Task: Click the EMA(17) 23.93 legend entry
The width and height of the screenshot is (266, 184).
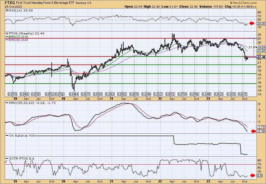Action: click(x=17, y=37)
